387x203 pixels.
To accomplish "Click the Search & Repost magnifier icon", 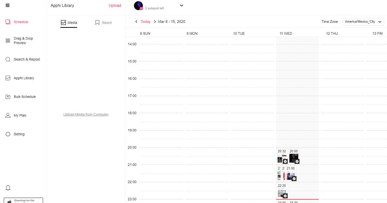I will point(8,59).
